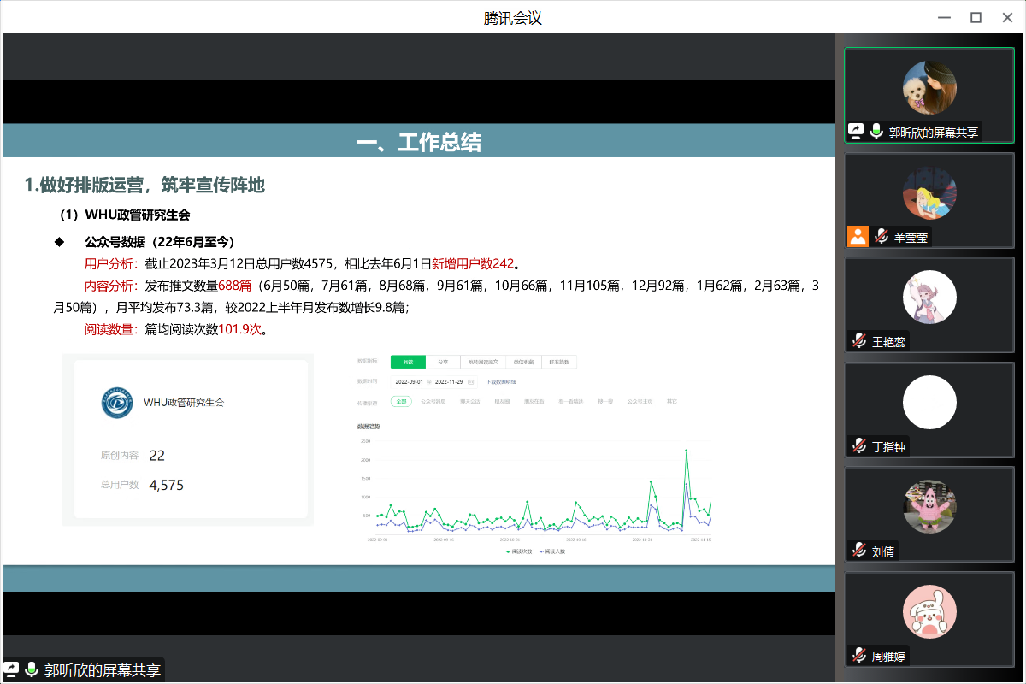This screenshot has width=1026, height=684.
Task: Click the slide title 一、工作总结
Action: click(418, 142)
